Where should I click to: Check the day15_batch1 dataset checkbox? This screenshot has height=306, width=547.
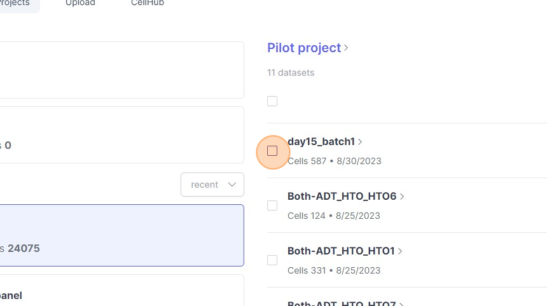click(272, 151)
